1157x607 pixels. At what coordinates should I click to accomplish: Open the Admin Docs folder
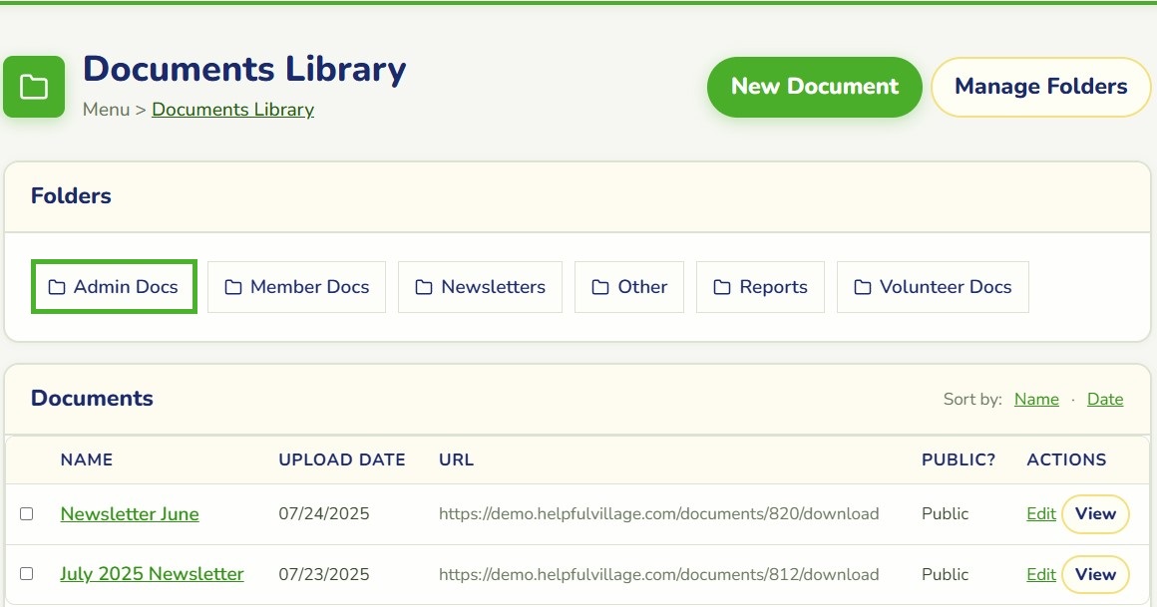114,286
